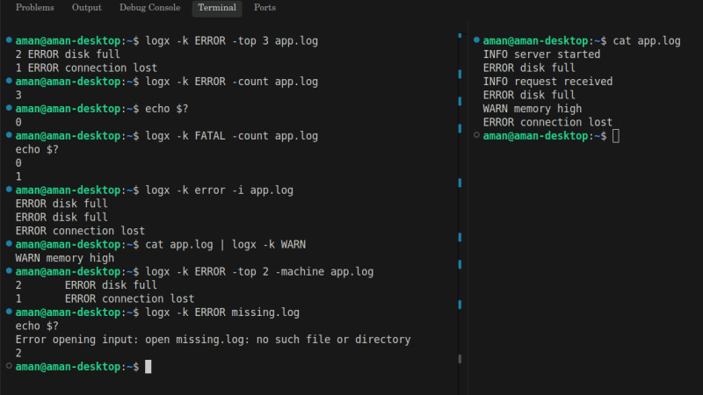Image resolution: width=703 pixels, height=395 pixels.
Task: Click hollow circle at right terminal's empty prompt
Action: click(476, 136)
